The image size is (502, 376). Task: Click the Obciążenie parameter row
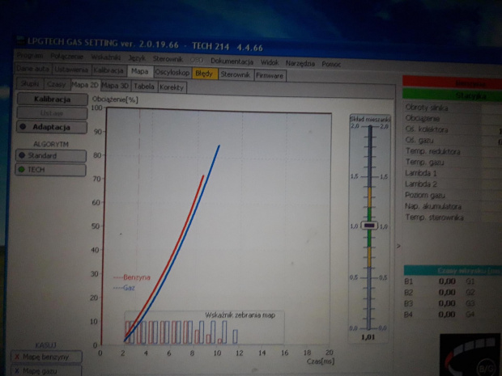point(452,118)
